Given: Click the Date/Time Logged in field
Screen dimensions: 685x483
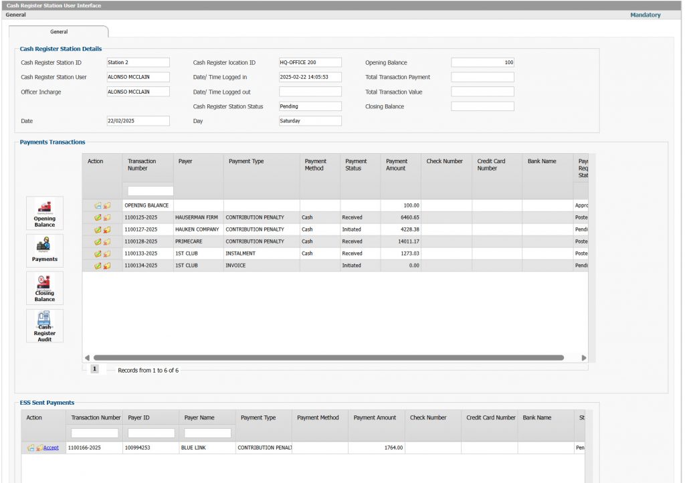Looking at the screenshot, I should 310,77.
